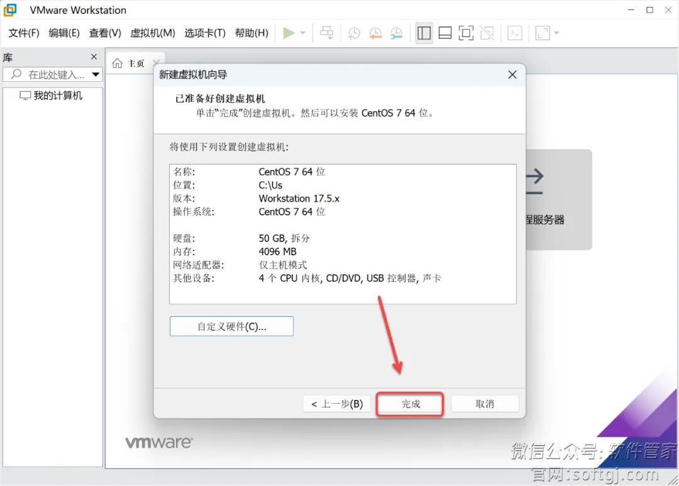Viewport: 679px width, 486px height.
Task: Open the 编辑(E) menu
Action: coord(64,33)
